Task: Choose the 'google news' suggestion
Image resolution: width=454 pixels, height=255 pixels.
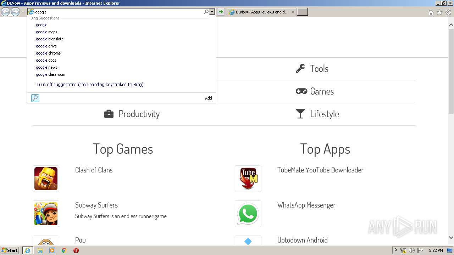Action: 122,67
